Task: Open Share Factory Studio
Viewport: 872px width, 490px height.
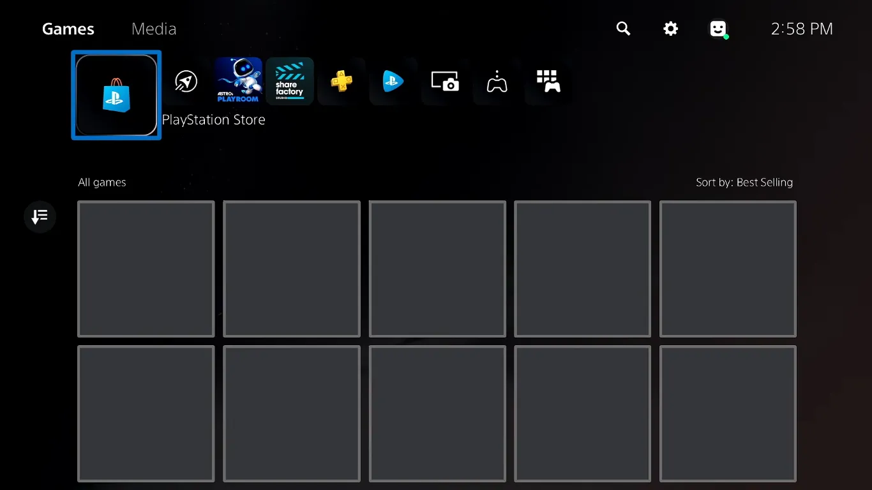Action: [x=290, y=81]
